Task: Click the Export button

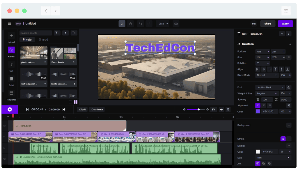Action: (285, 24)
